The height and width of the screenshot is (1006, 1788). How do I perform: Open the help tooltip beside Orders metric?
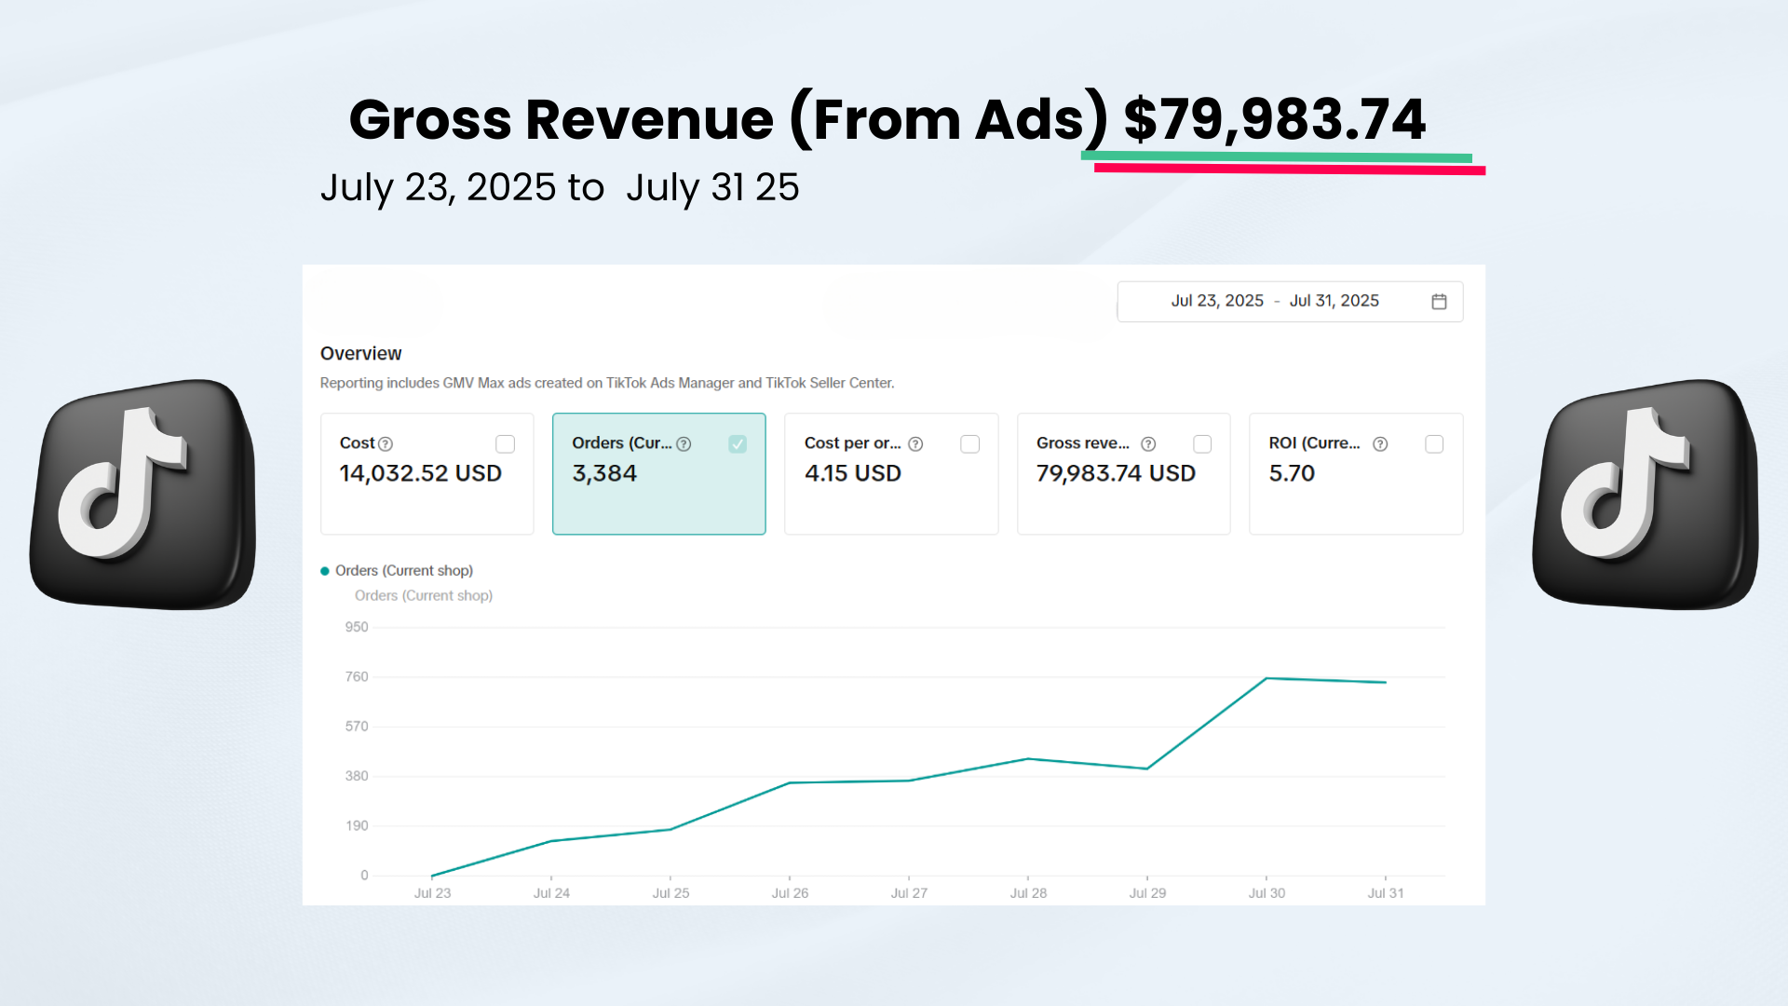[684, 444]
